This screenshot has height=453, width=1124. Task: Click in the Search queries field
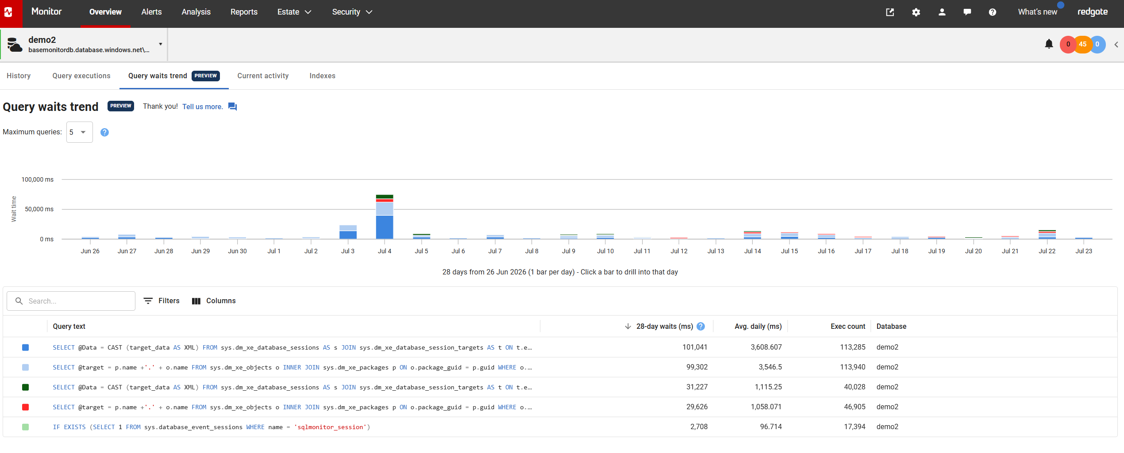(x=71, y=301)
